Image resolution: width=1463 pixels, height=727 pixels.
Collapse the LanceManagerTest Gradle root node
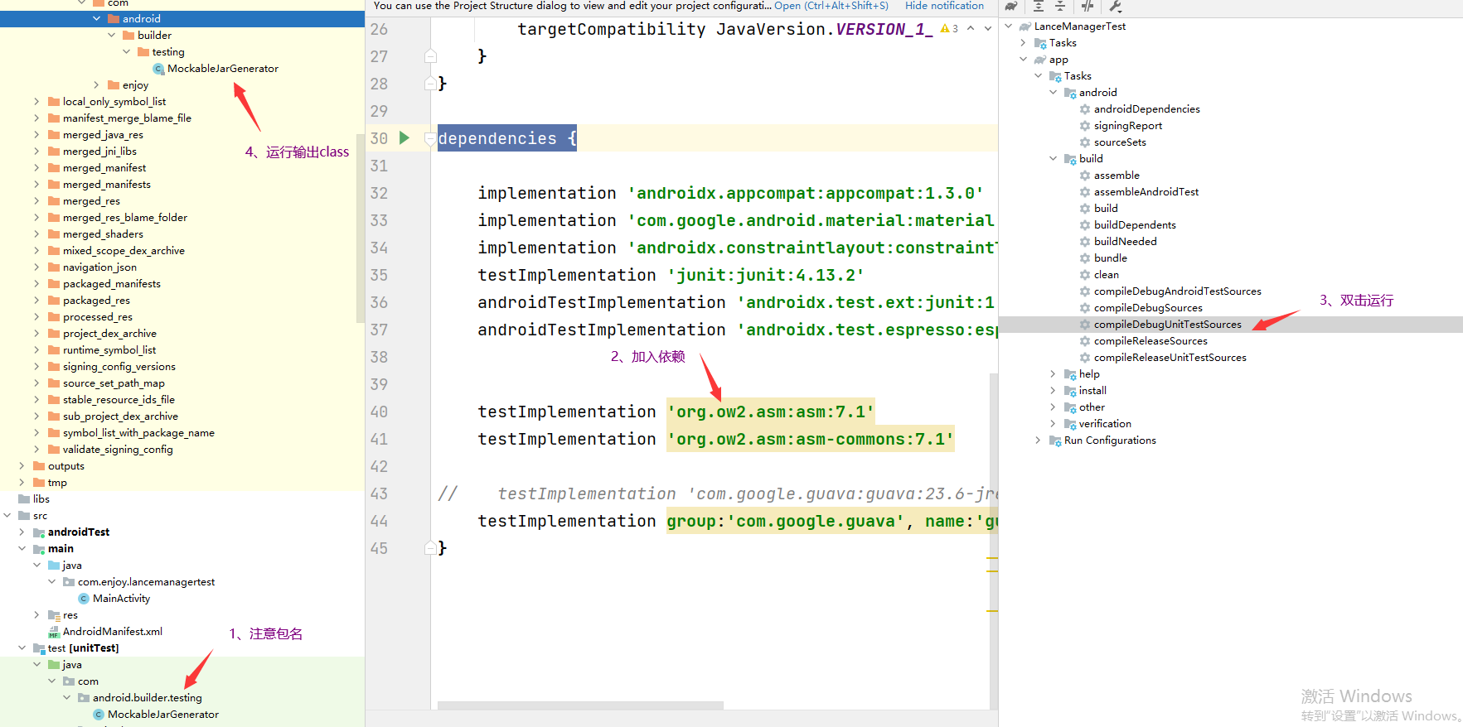pos(1009,26)
